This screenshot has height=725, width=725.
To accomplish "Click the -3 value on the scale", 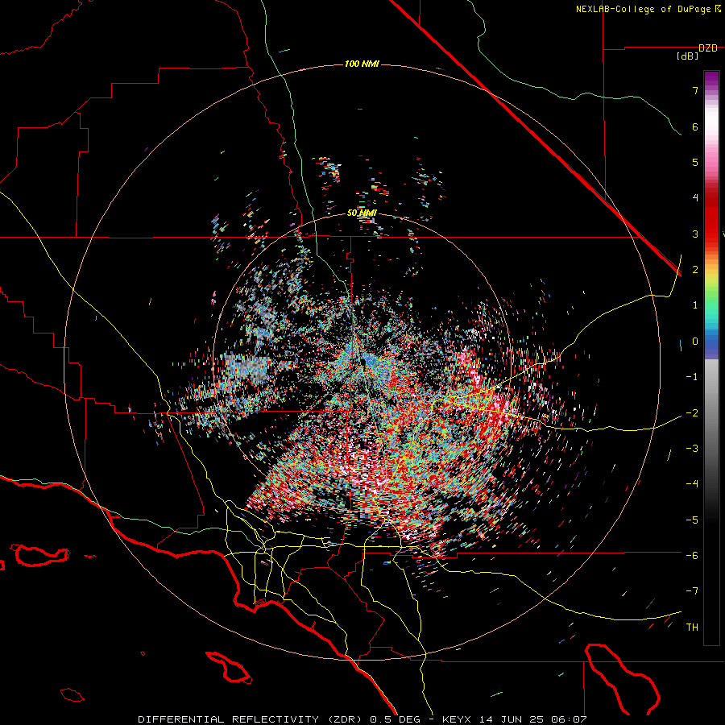I will pos(692,449).
